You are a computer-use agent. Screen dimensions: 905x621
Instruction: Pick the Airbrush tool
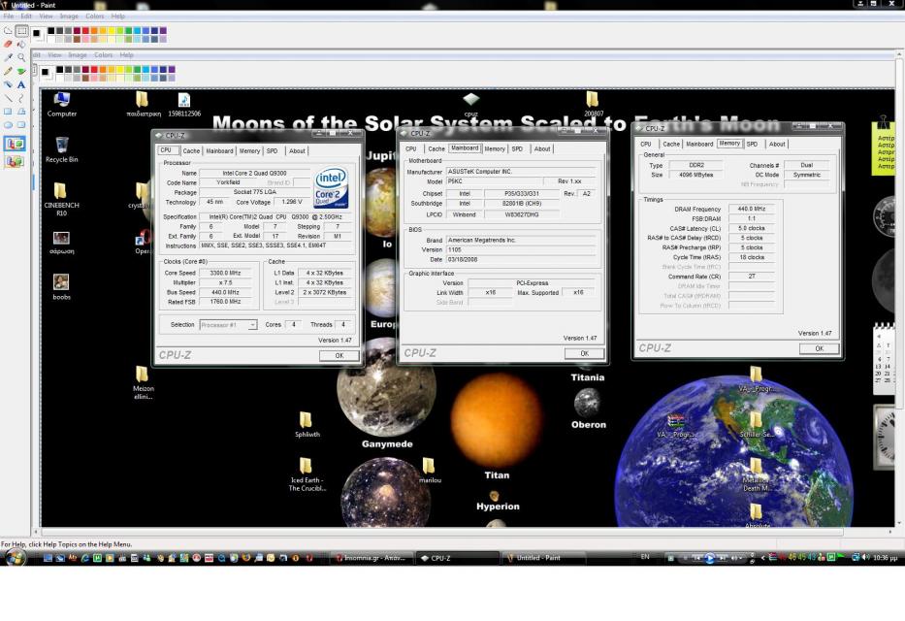tap(8, 84)
